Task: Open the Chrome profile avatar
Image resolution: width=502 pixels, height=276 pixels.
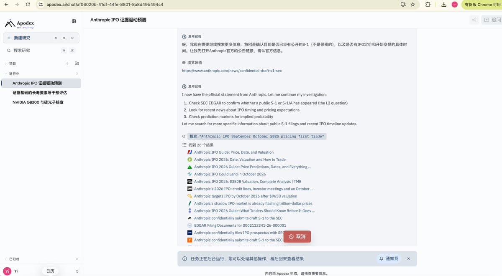Action: (x=454, y=4)
